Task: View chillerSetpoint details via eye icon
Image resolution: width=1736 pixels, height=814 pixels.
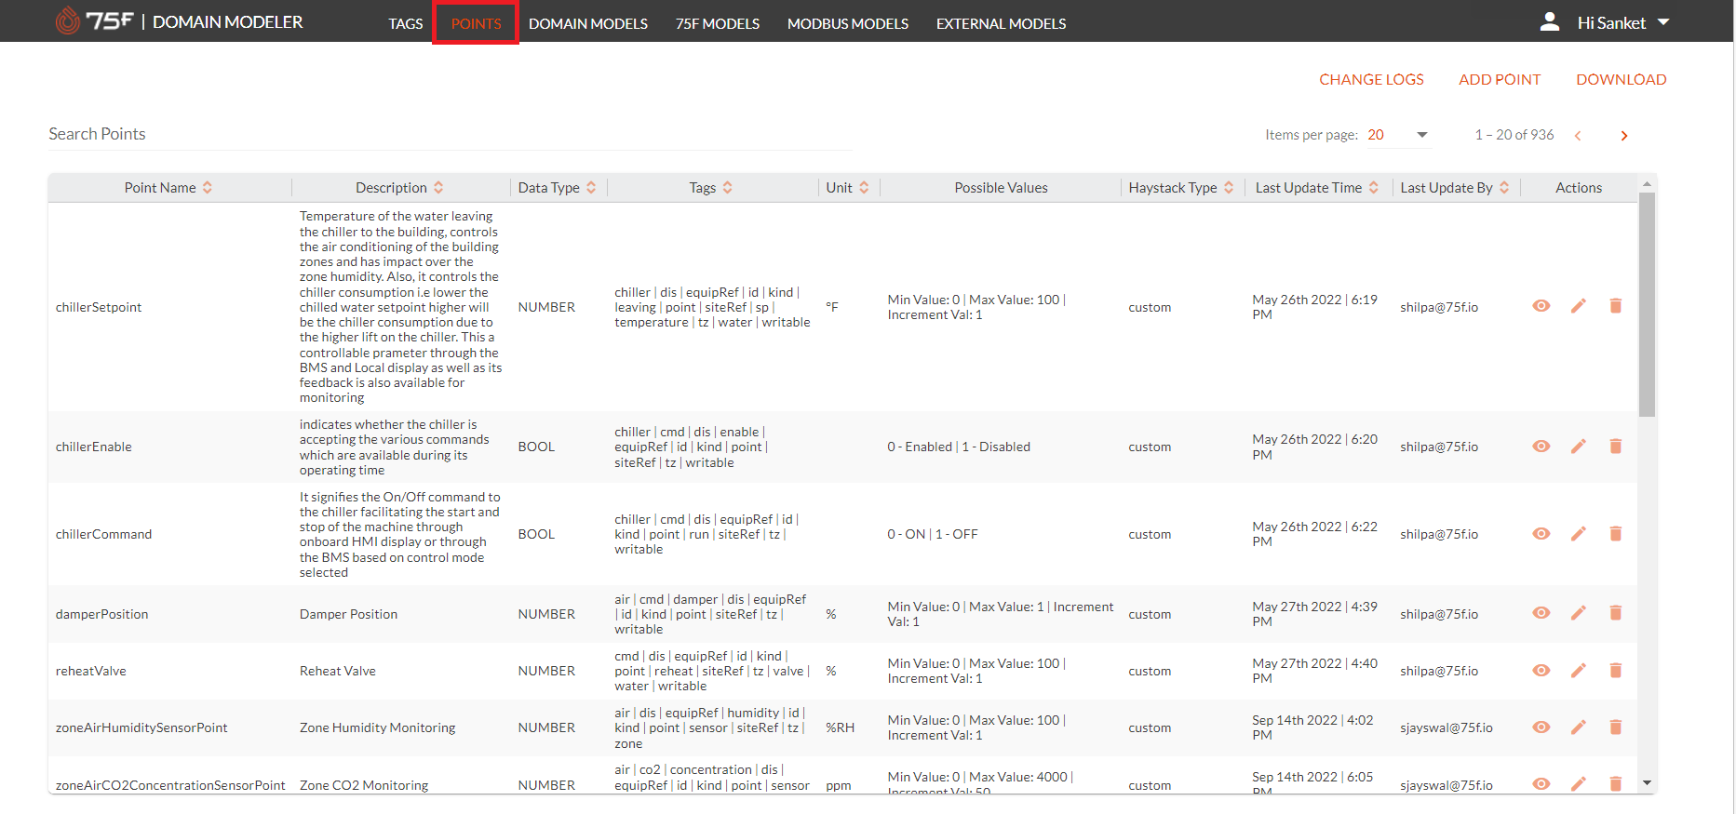Action: coord(1541,306)
